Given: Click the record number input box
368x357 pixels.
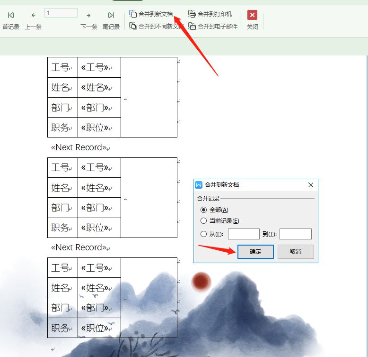Looking at the screenshot, I should pos(61,13).
